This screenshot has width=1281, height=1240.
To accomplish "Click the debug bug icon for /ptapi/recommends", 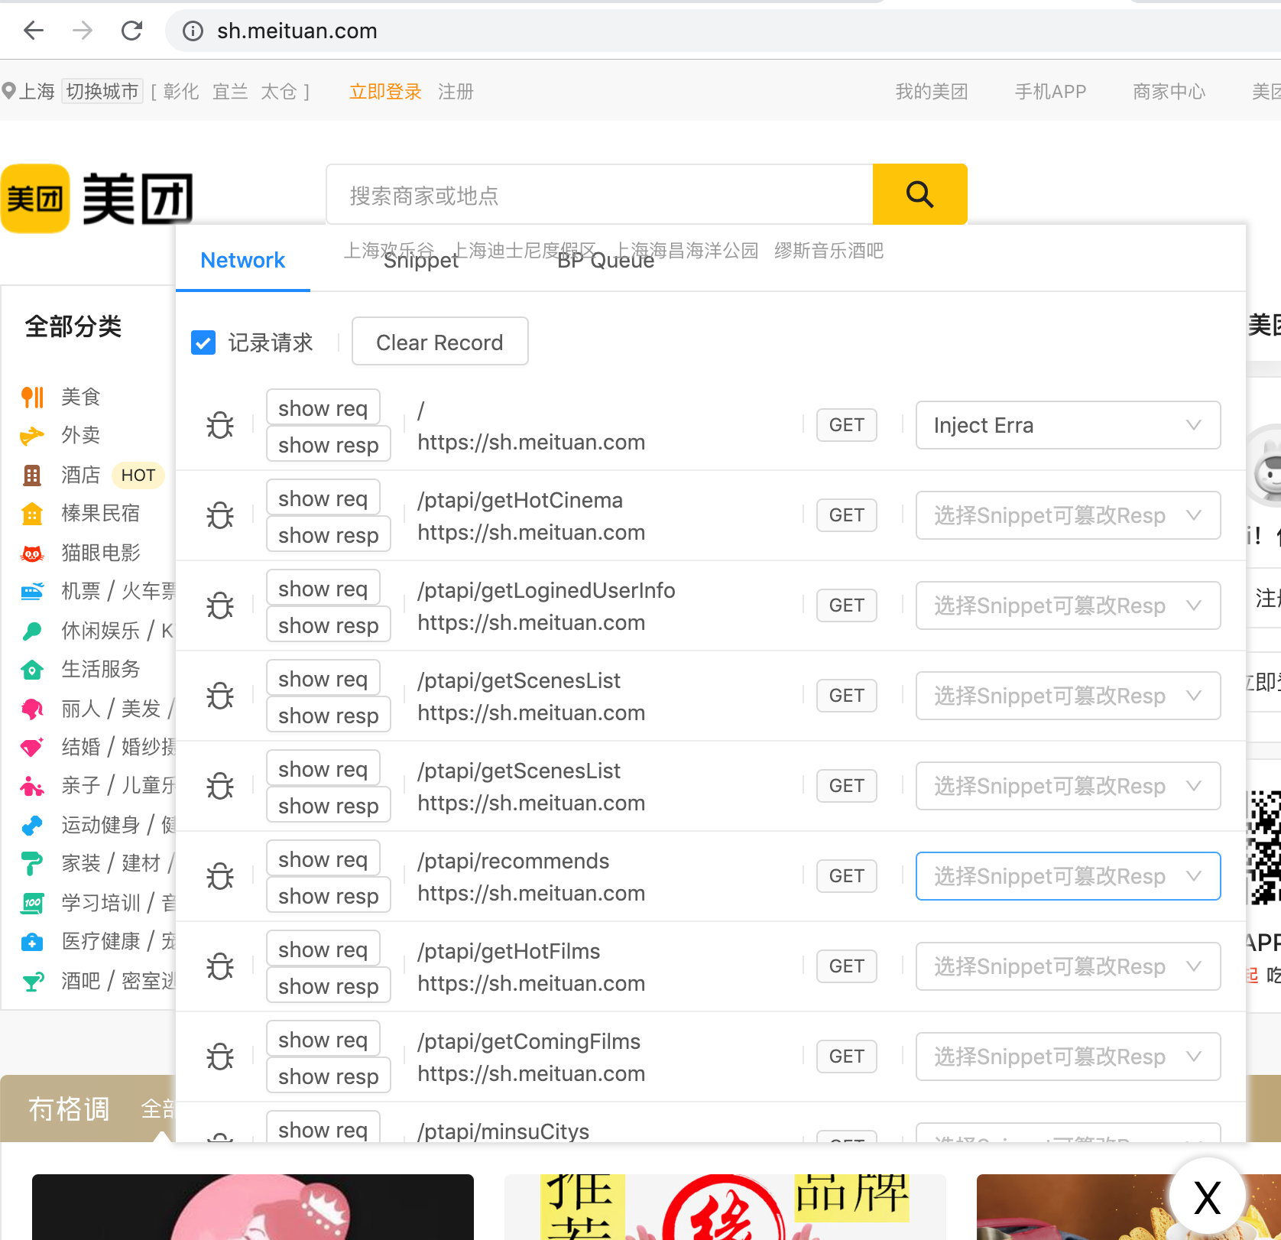I will click(220, 876).
